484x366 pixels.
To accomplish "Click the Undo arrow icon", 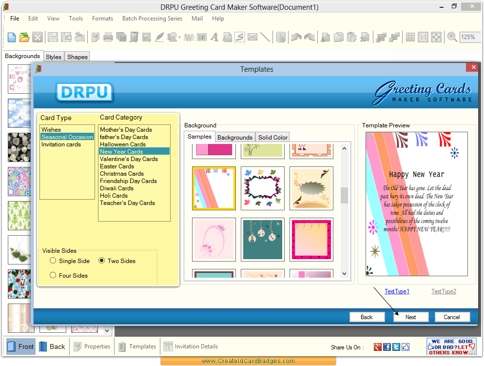I will (296, 38).
